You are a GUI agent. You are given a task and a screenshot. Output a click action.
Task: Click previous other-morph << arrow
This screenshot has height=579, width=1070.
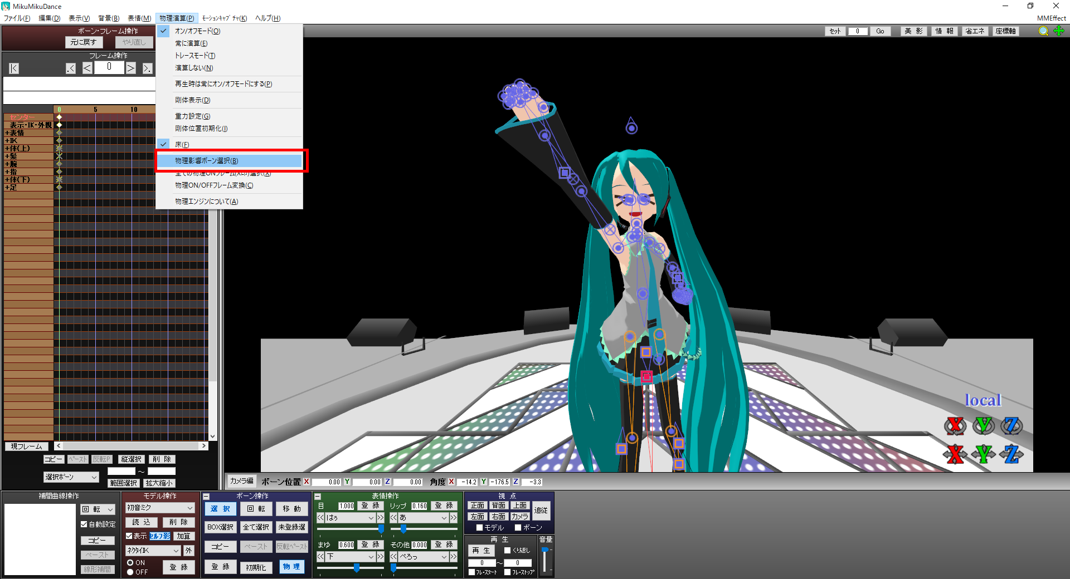(393, 557)
